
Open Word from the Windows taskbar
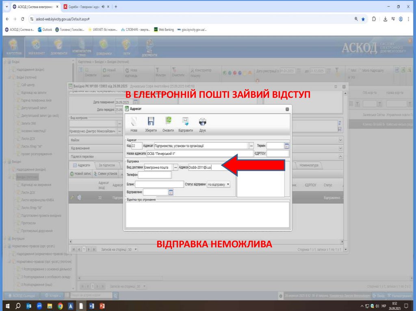click(x=91, y=306)
